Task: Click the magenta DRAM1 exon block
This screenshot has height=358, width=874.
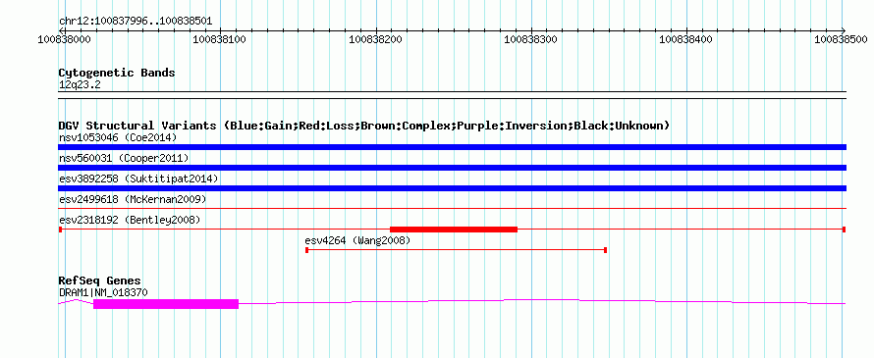Action: click(166, 303)
